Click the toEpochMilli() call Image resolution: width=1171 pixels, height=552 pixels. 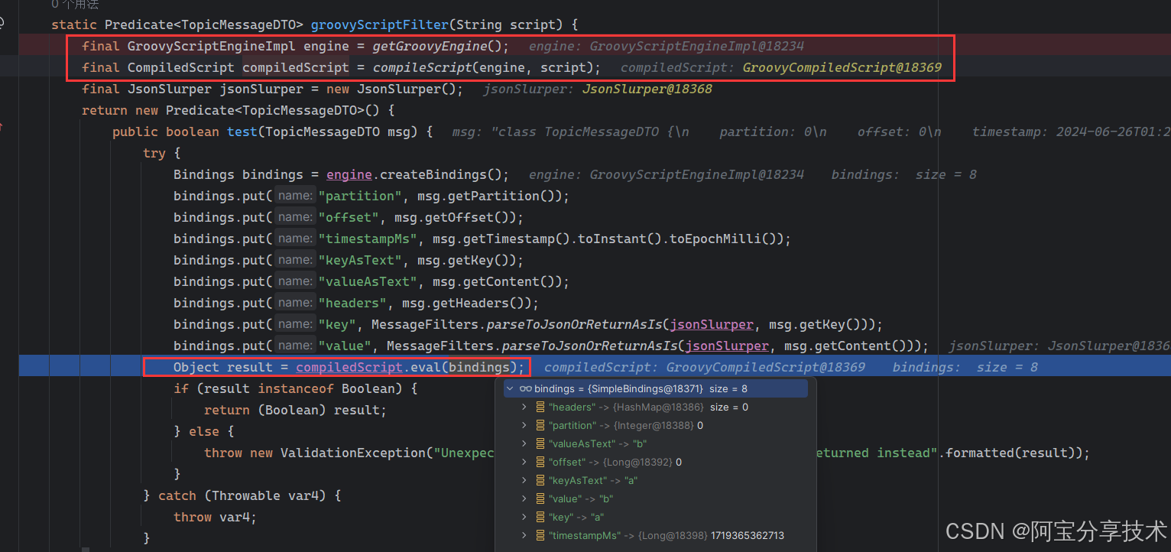727,239
